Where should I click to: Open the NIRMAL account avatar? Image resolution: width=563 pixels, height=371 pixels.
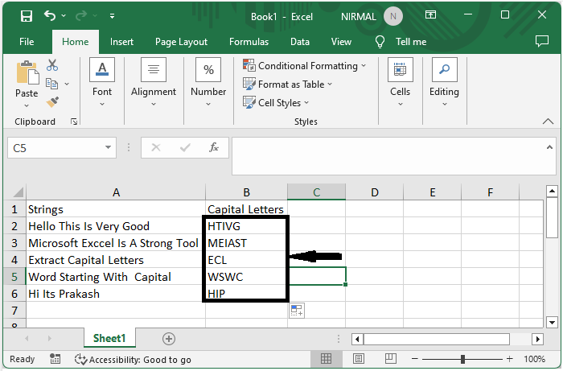(x=393, y=17)
